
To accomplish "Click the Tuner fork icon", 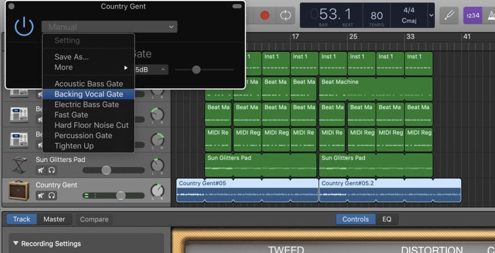I will (x=449, y=15).
